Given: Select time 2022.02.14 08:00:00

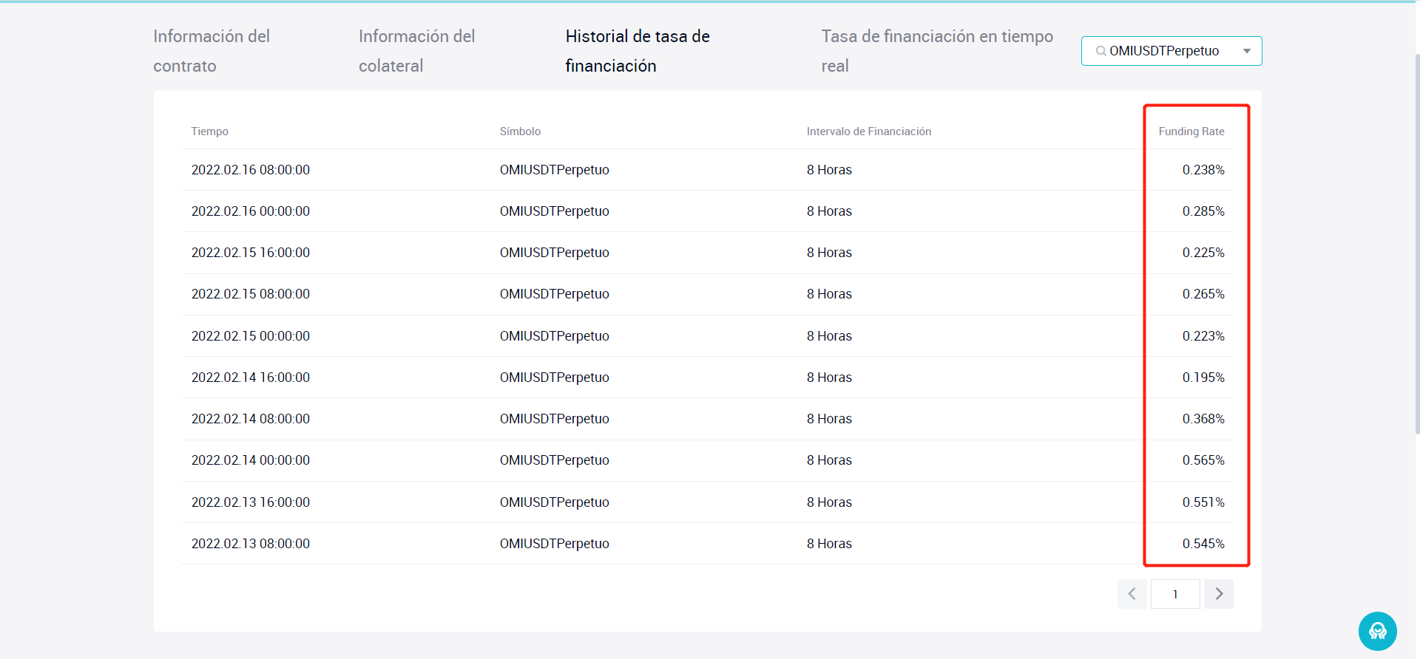Looking at the screenshot, I should pyautogui.click(x=251, y=419).
